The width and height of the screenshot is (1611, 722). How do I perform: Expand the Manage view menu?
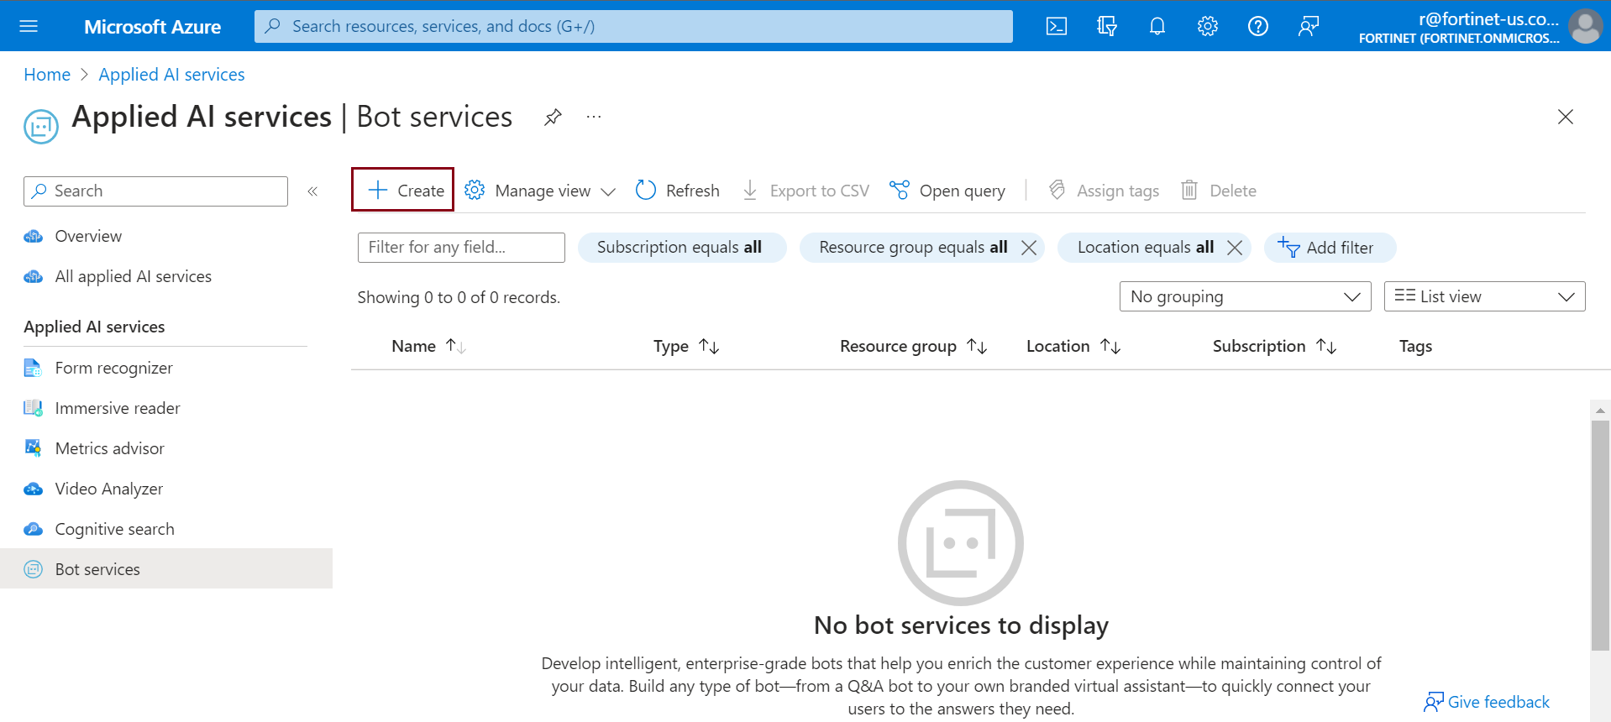pos(540,191)
